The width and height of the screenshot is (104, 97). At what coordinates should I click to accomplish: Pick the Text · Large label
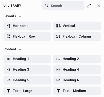22,91
